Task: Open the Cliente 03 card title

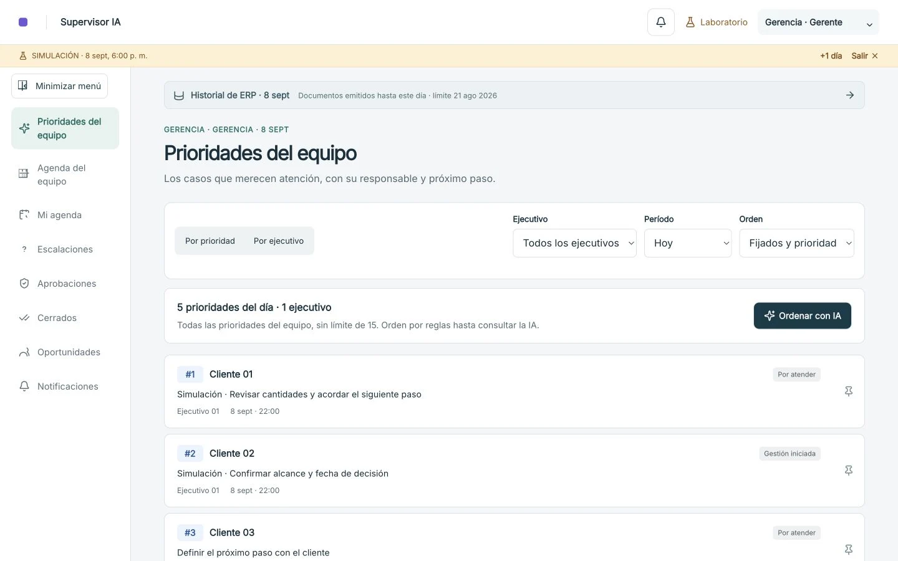Action: 232,532
